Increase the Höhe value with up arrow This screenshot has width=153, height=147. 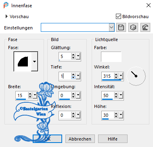coord(116,114)
